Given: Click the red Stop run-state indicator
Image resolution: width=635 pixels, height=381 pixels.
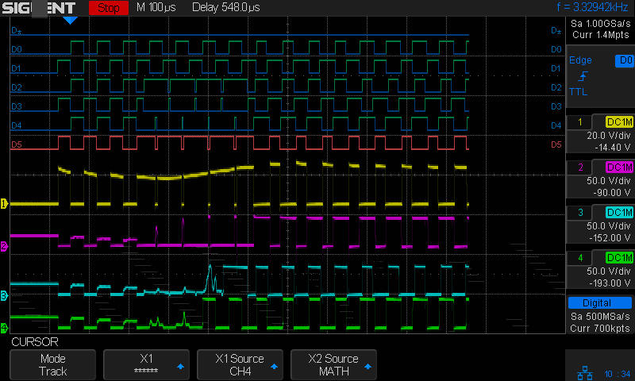Looking at the screenshot, I should pos(109,8).
